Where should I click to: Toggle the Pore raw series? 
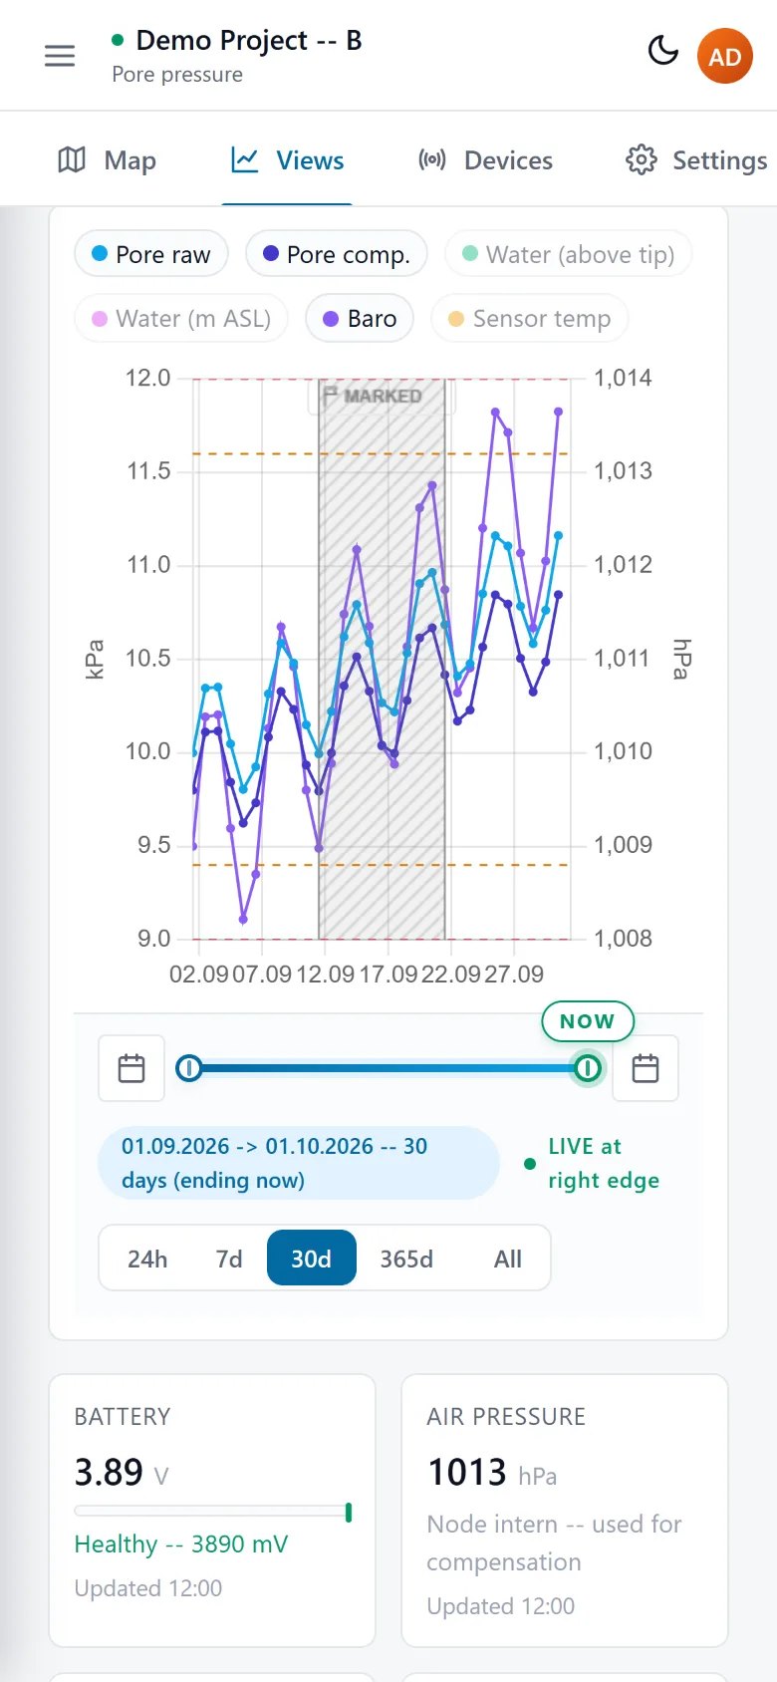pos(151,254)
